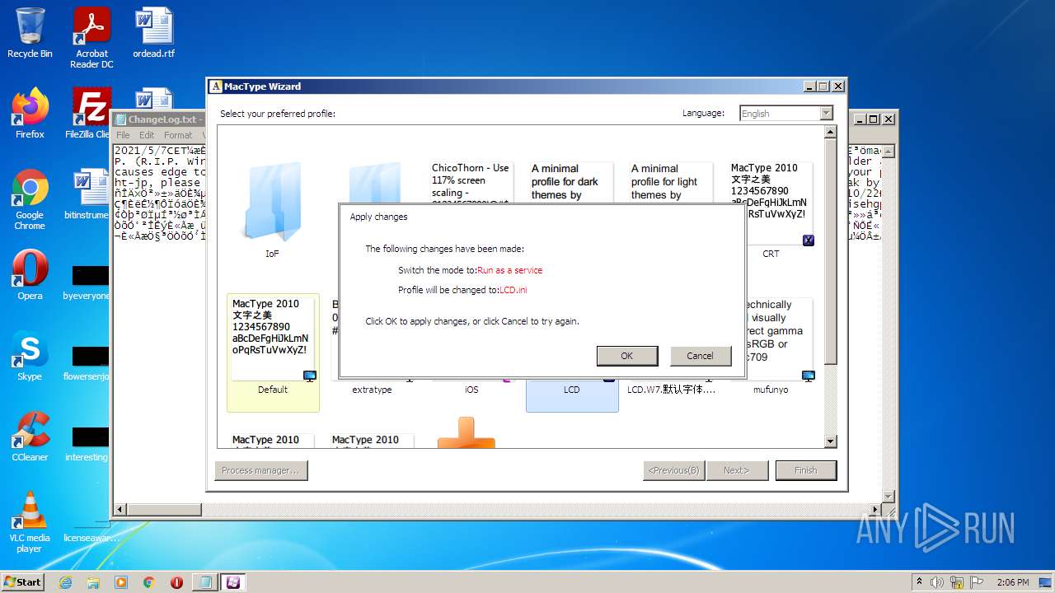Viewport: 1055px width, 593px height.
Task: Click the Notepad horizontal scroll-left arrow
Action: click(120, 509)
